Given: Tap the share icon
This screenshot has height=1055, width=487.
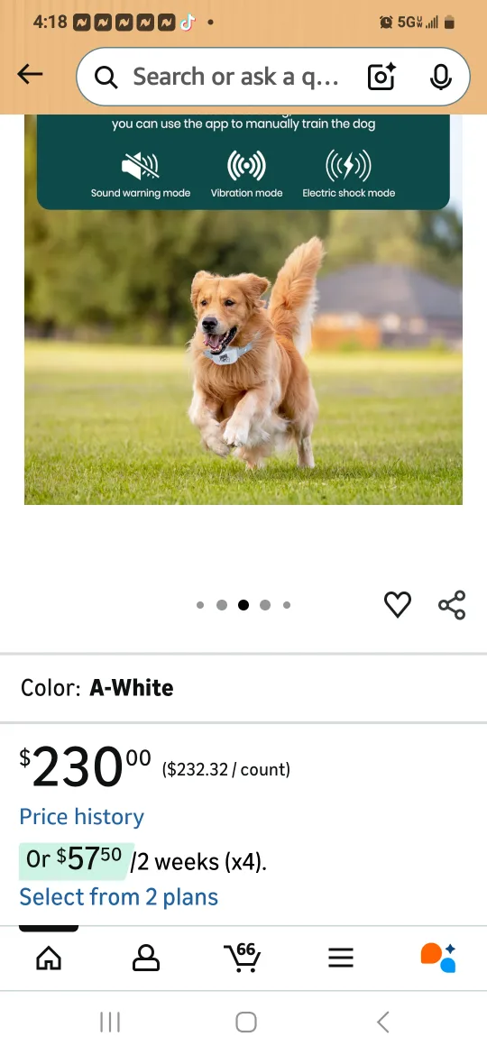Looking at the screenshot, I should [452, 604].
